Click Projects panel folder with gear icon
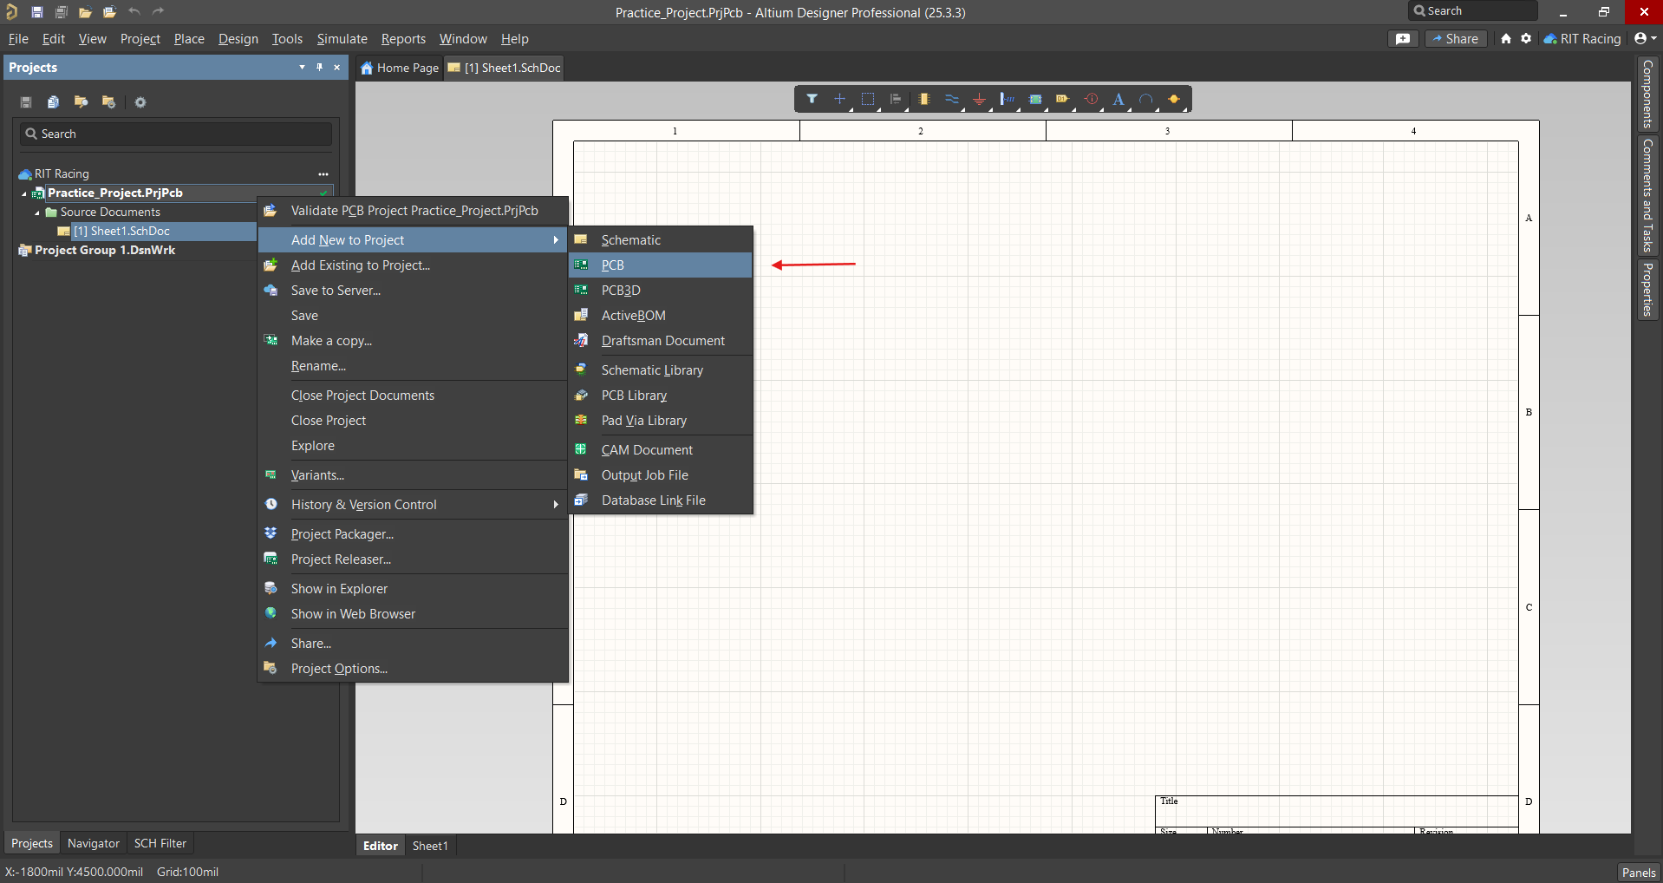This screenshot has height=883, width=1663. [108, 102]
